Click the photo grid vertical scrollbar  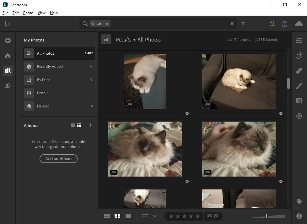point(288,84)
